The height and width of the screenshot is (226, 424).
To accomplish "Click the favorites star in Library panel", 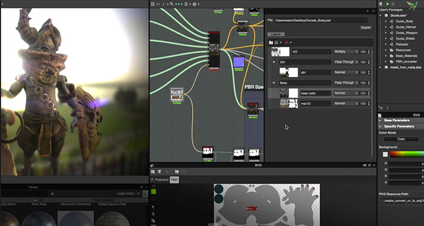I will coord(52,194).
